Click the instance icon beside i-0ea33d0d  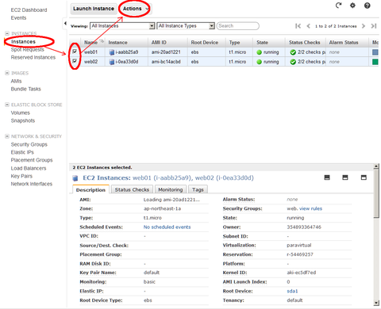[112, 62]
